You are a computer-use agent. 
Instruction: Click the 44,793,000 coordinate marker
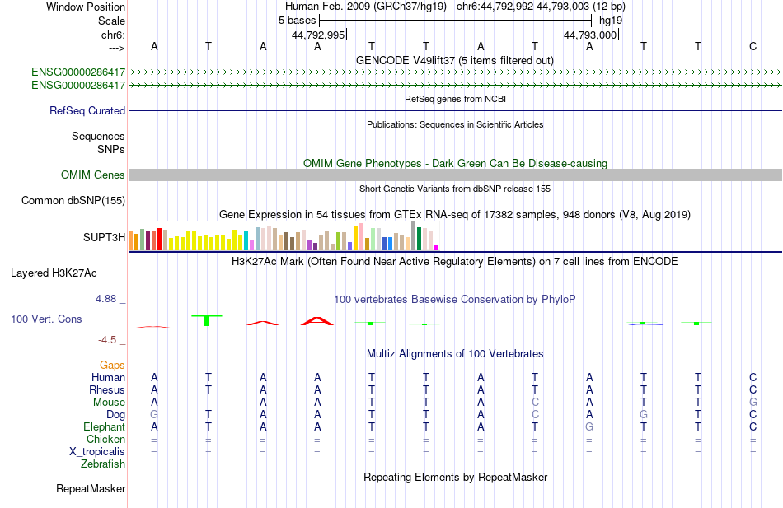pyautogui.click(x=590, y=35)
